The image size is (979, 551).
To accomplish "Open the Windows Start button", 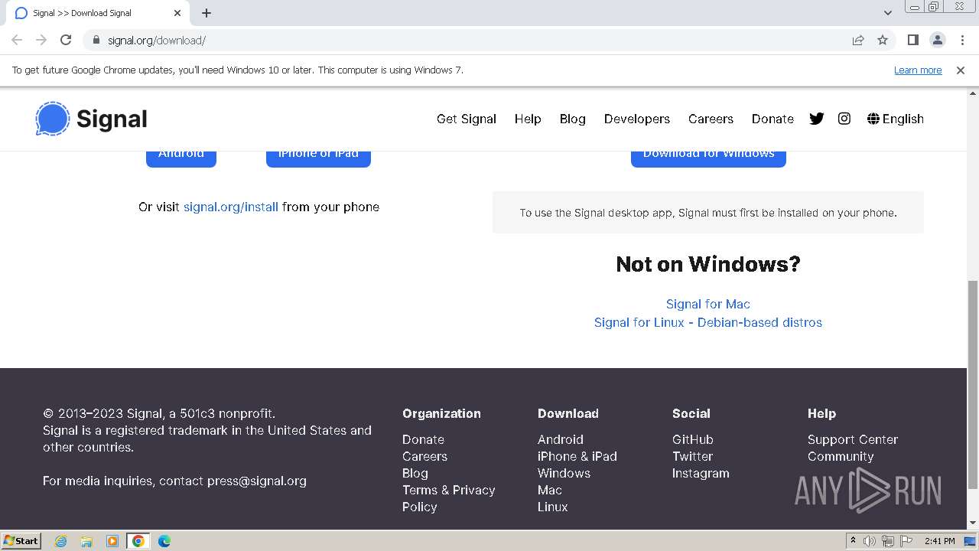I will coord(21,541).
